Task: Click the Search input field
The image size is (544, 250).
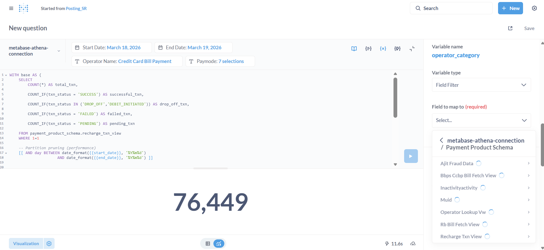Action: click(x=451, y=8)
